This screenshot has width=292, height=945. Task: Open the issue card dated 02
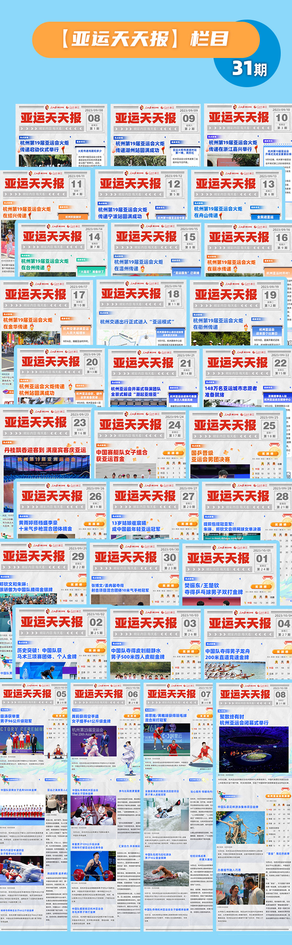[60, 644]
